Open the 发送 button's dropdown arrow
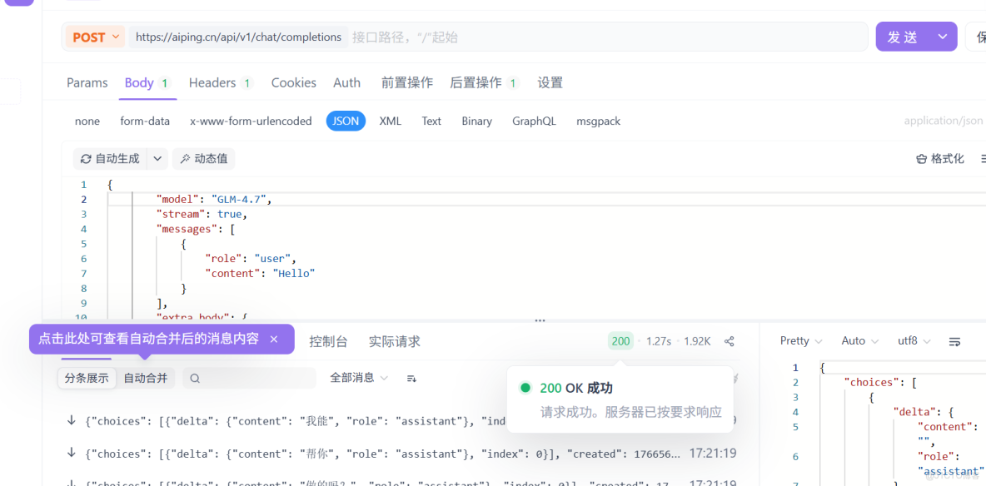986x486 pixels. click(942, 37)
